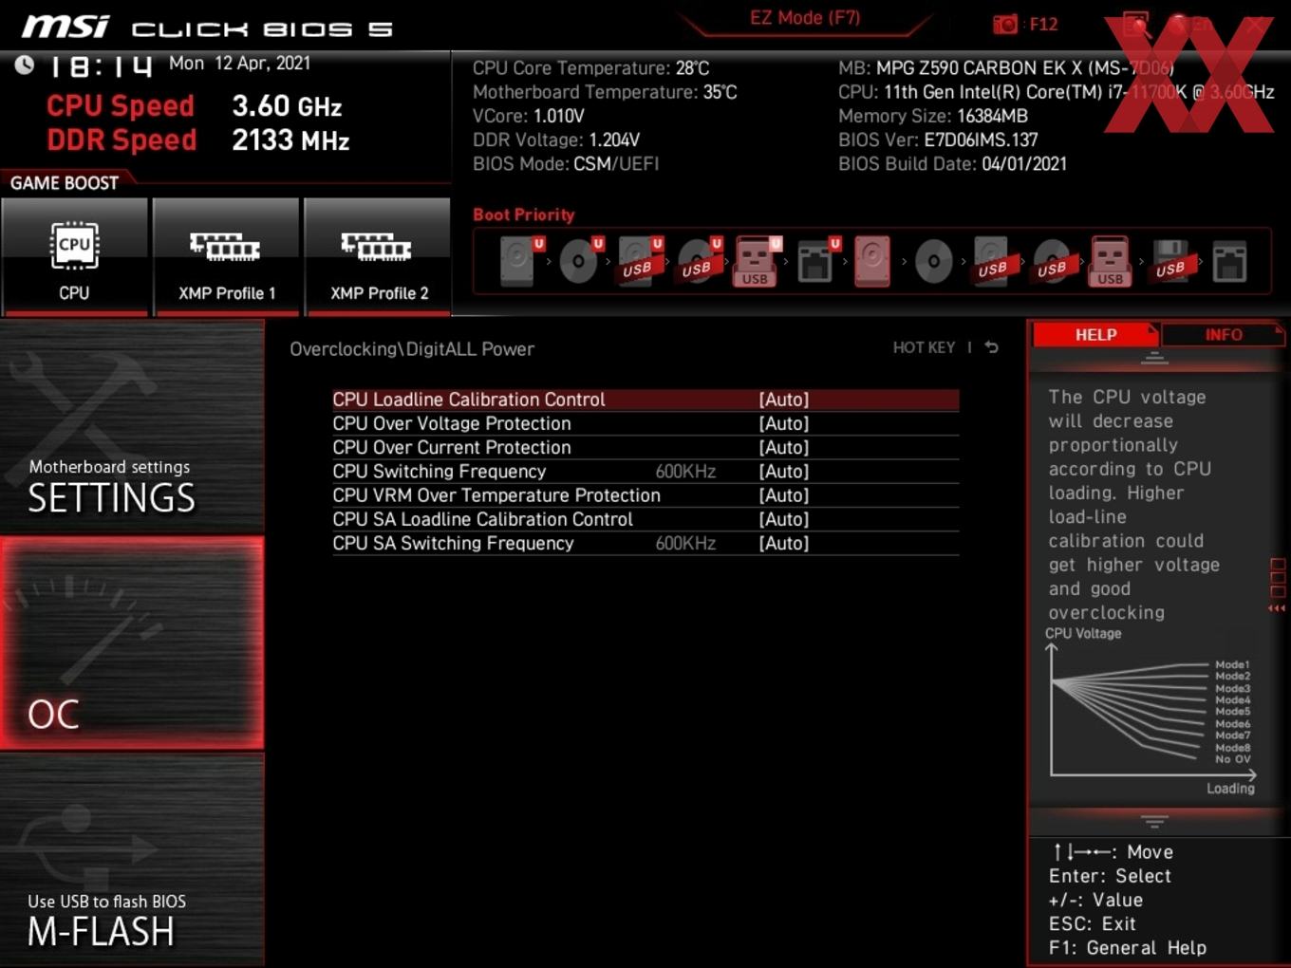This screenshot has width=1291, height=968.
Task: Switch to the INFO tab
Action: click(1224, 335)
